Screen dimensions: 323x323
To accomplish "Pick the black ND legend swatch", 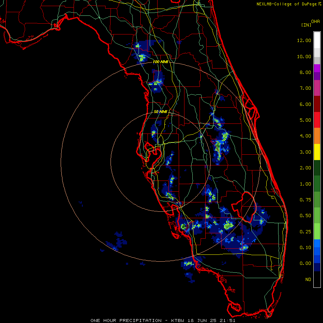I will [317, 279].
